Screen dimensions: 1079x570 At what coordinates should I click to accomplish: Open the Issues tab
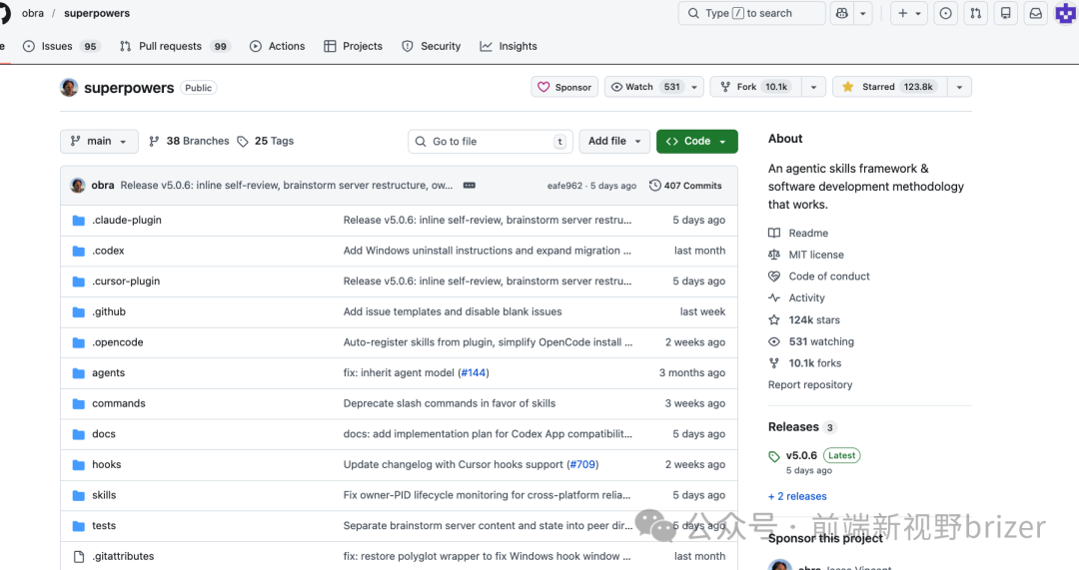(61, 46)
